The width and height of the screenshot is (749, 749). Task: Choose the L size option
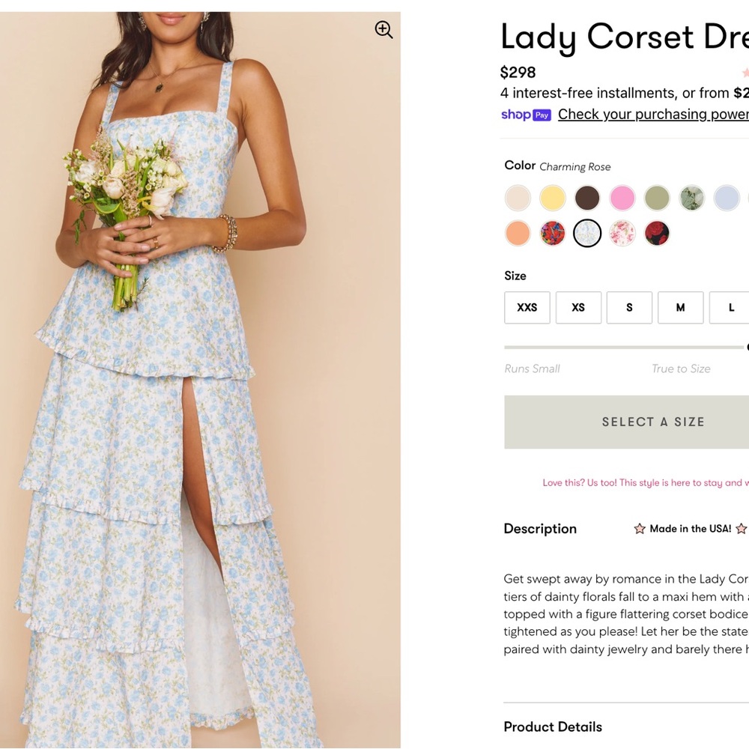pyautogui.click(x=730, y=307)
